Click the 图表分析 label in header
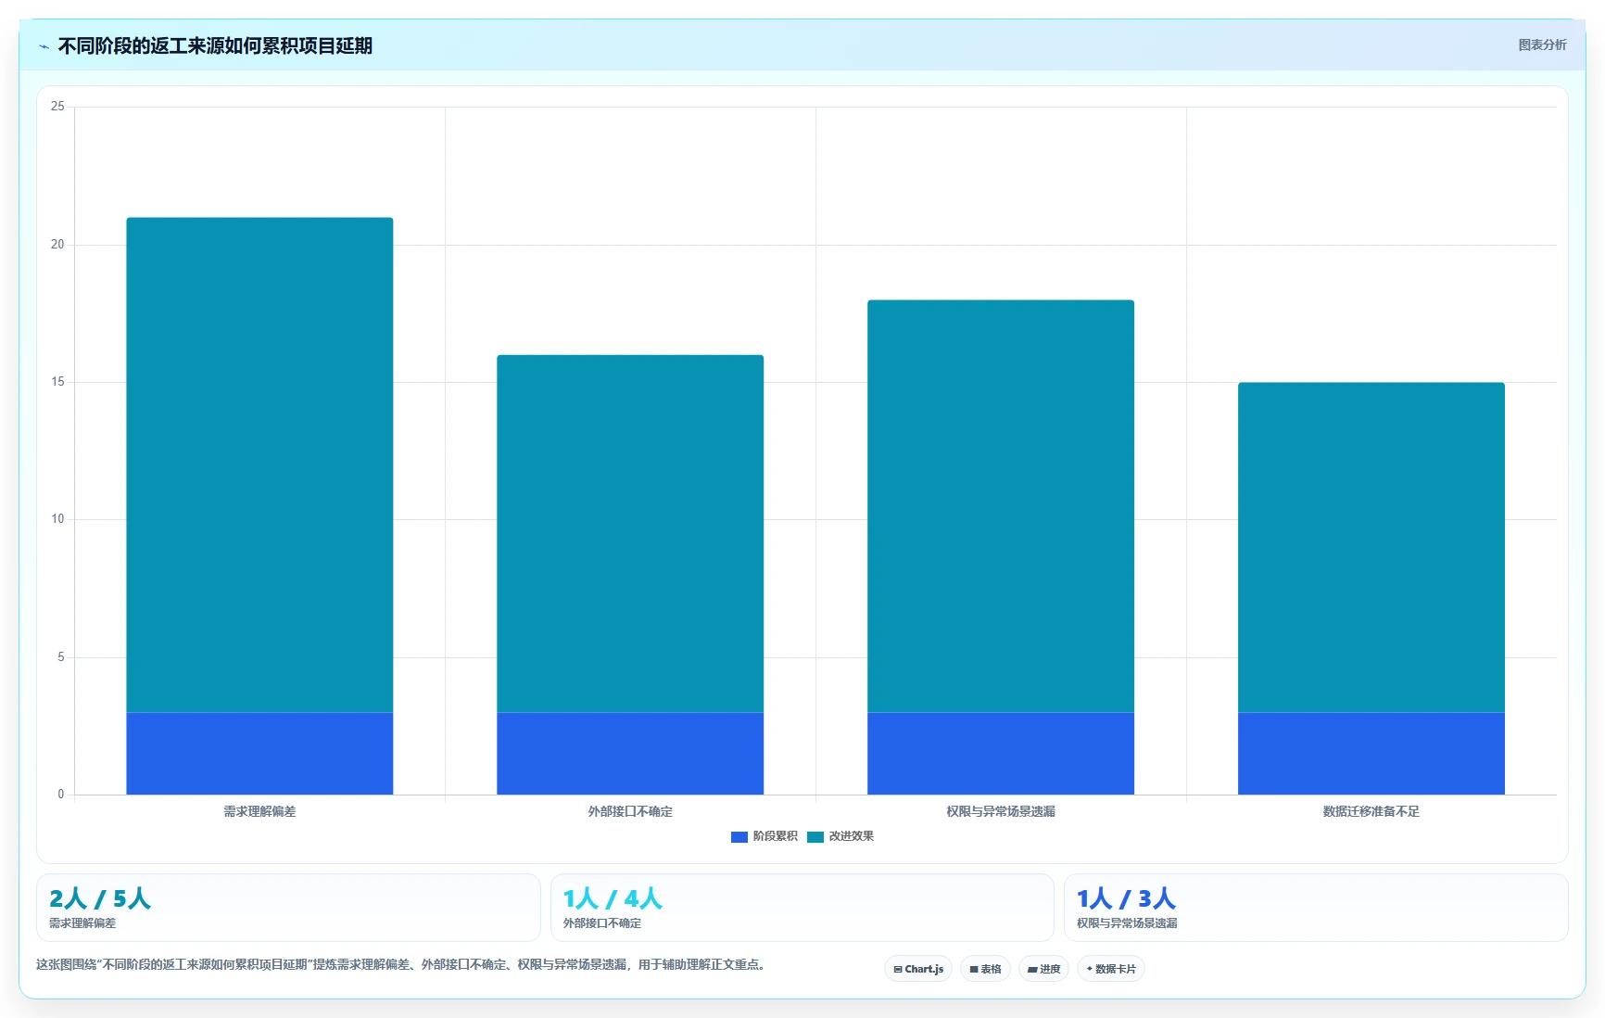 tap(1542, 45)
